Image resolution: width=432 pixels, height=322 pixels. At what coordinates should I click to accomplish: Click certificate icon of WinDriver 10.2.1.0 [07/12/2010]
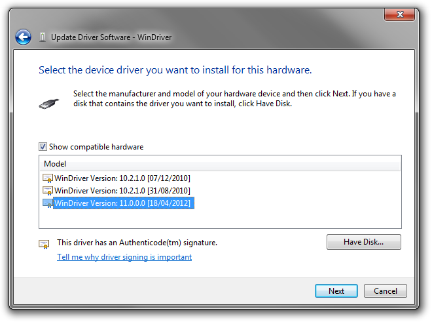[x=48, y=178]
